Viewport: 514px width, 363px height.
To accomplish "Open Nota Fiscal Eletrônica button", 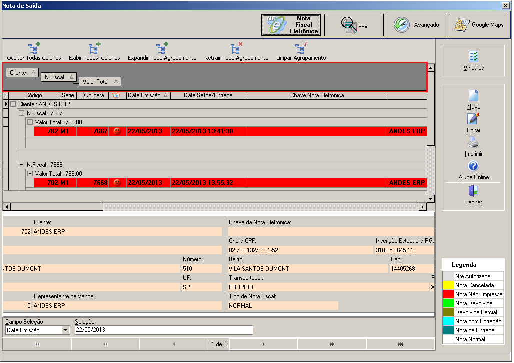I will (x=291, y=25).
